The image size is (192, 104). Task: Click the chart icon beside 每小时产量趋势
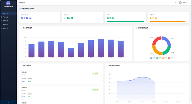click(21, 28)
